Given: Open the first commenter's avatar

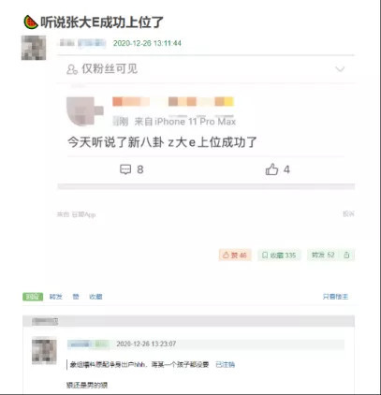Looking at the screenshot, I should (44, 350).
